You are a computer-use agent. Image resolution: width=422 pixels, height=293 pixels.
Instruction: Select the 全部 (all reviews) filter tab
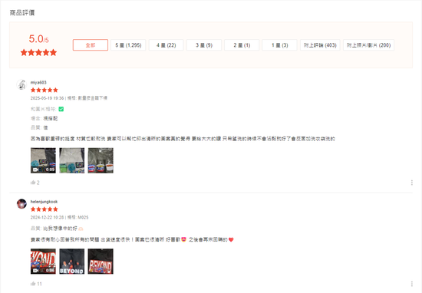91,45
